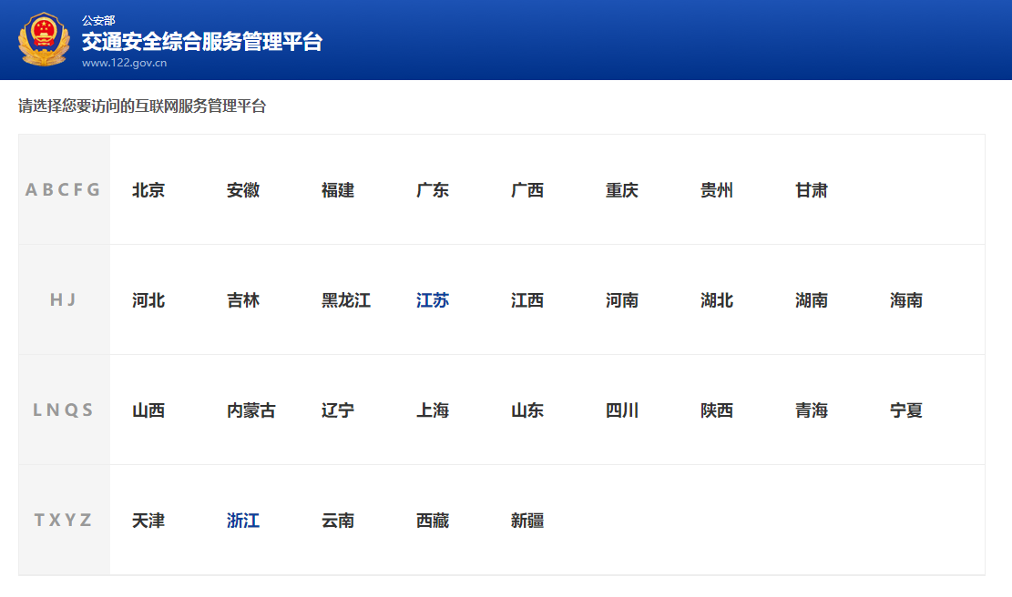Select 海南 in the H J row

pos(905,299)
